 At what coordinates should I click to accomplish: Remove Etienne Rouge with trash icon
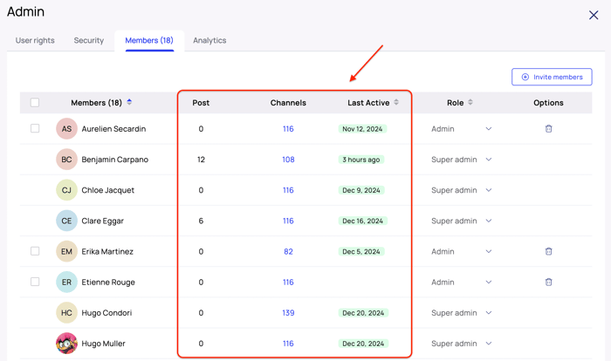pyautogui.click(x=548, y=282)
